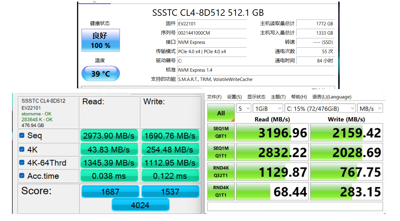Image resolution: width=400 pixels, height=221 pixels.
Task: Open the 帮助(H) menu
Action: (x=299, y=97)
